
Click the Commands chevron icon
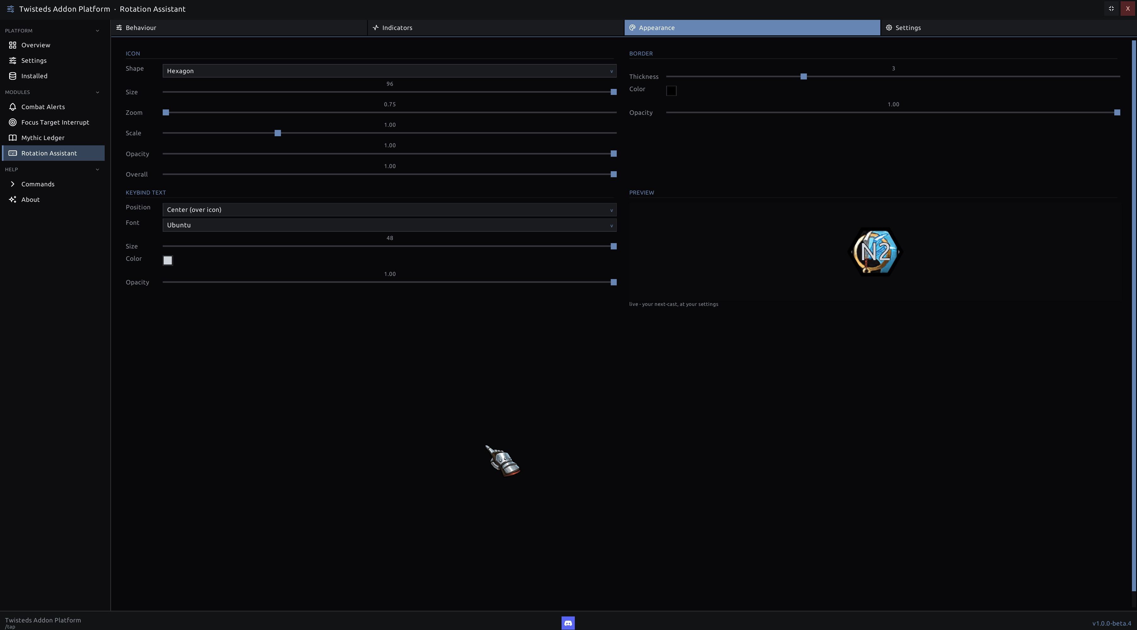click(x=13, y=184)
